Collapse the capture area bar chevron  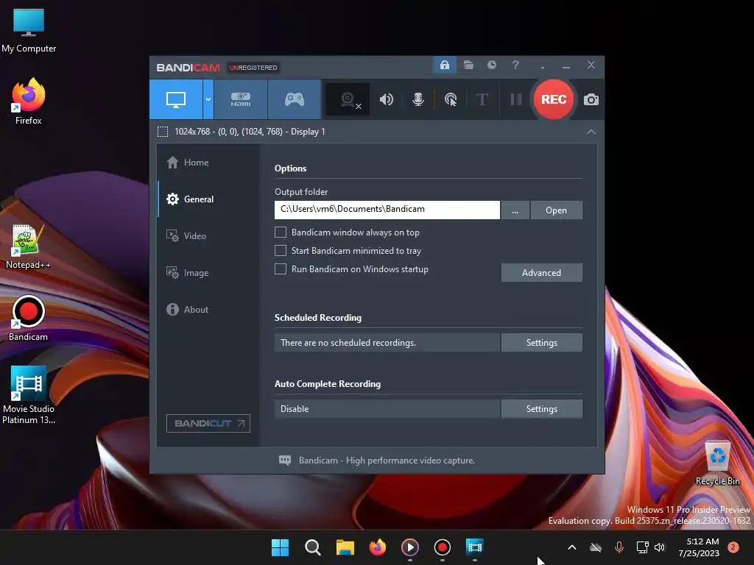[591, 132]
